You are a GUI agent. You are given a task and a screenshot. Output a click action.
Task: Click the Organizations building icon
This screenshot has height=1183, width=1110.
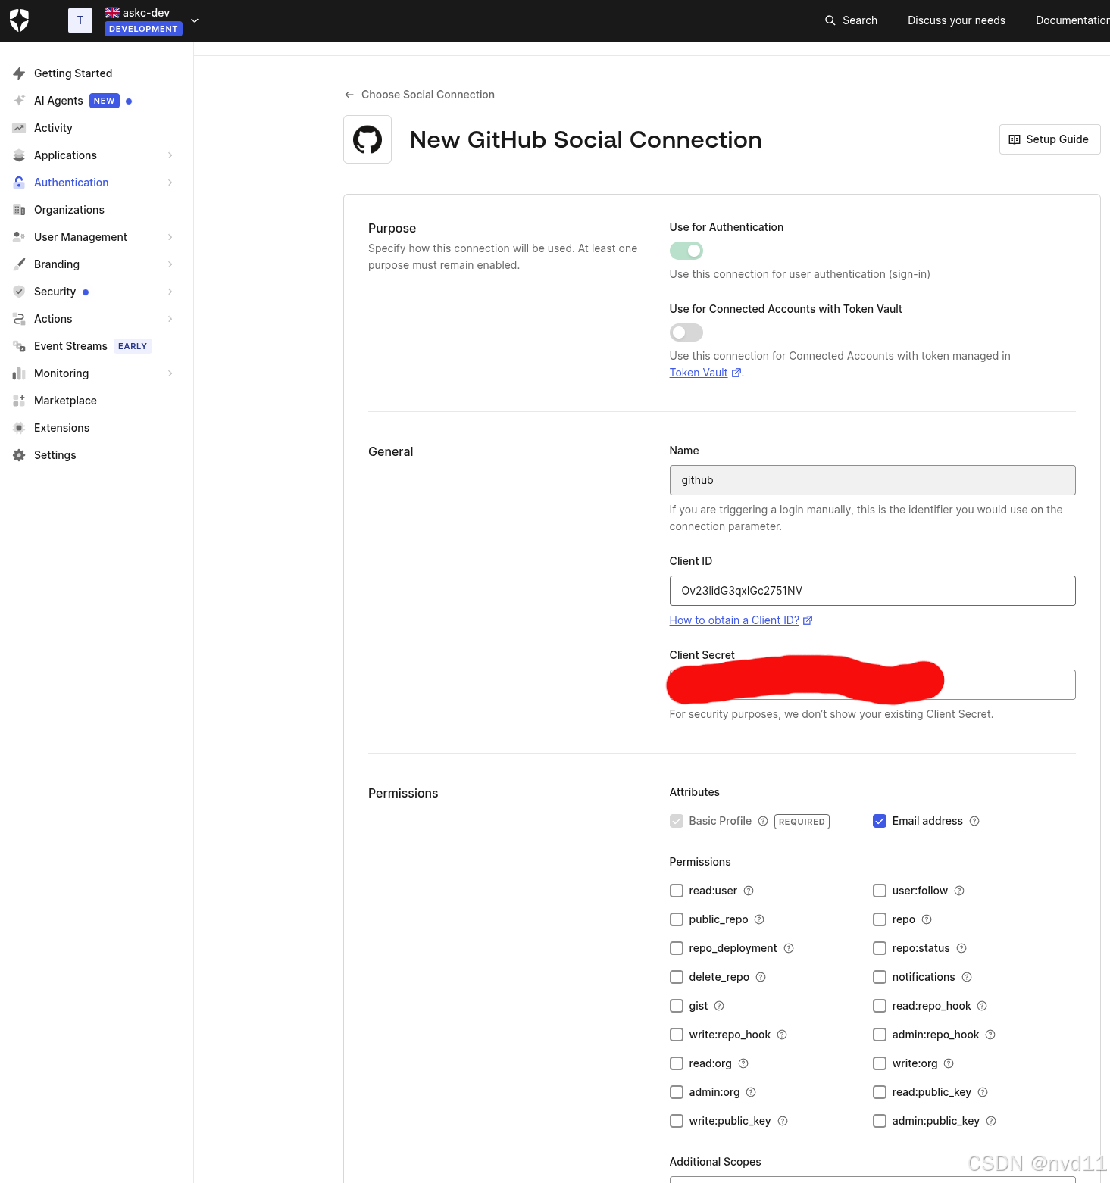pos(19,210)
